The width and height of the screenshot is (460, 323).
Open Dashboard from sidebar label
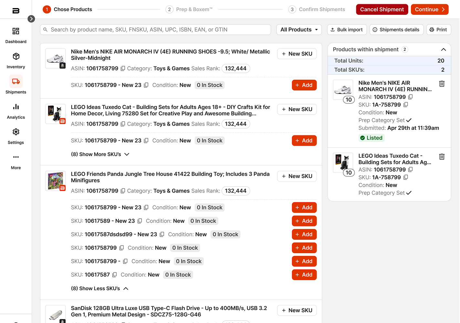coord(16,42)
